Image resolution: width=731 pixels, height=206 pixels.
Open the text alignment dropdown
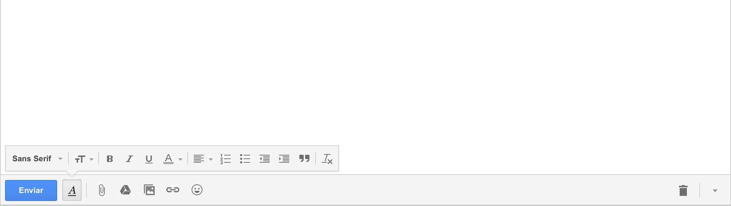click(203, 159)
